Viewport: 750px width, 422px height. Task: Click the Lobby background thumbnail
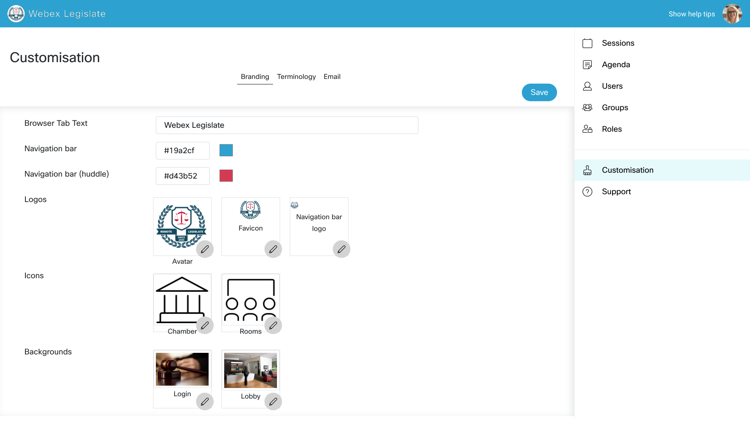click(x=250, y=370)
